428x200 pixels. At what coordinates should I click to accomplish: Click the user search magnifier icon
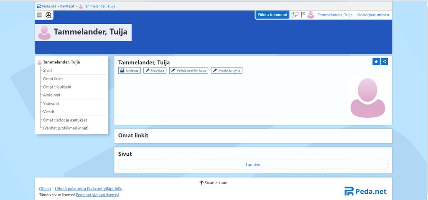pos(48,15)
